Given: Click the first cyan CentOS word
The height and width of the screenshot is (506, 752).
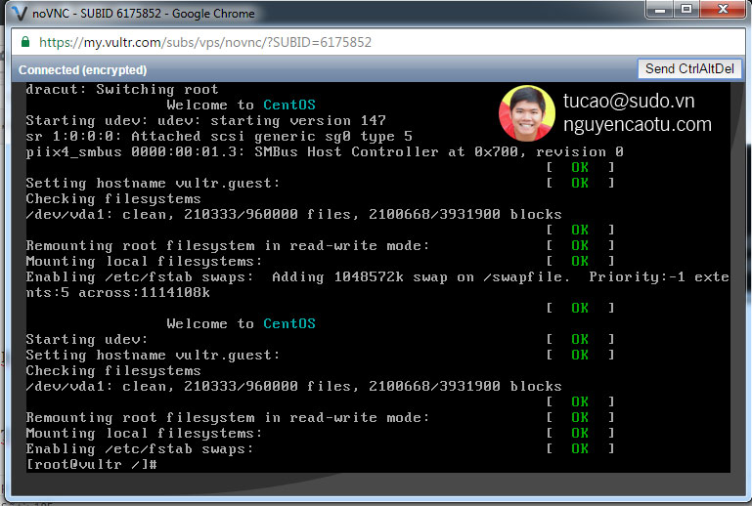Looking at the screenshot, I should click(288, 105).
